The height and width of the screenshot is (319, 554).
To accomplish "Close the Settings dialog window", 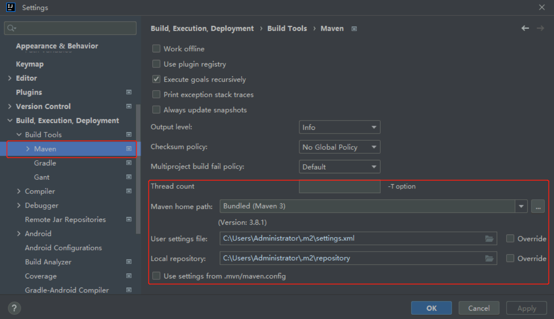I will point(542,7).
